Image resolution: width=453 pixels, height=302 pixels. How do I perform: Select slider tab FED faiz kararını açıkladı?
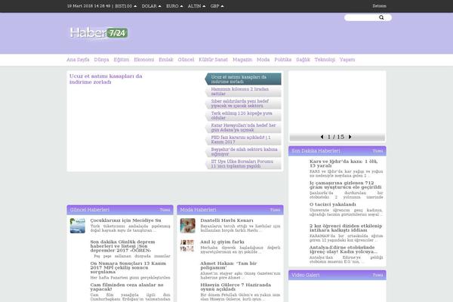click(243, 140)
